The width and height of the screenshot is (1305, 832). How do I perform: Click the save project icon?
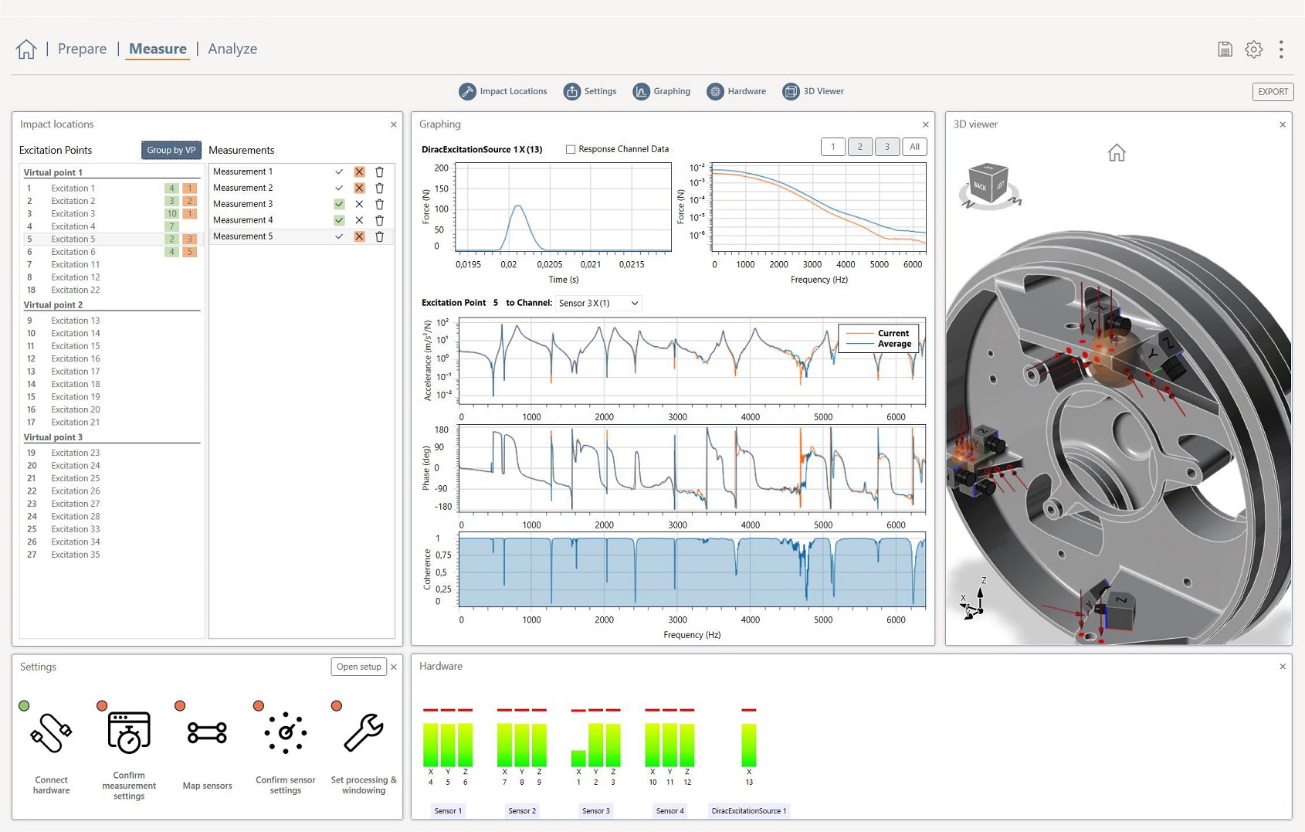tap(1225, 49)
